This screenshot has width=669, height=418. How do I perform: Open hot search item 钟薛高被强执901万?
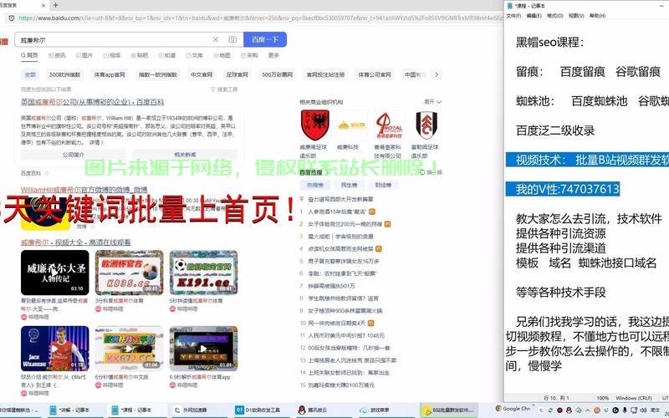click(331, 286)
